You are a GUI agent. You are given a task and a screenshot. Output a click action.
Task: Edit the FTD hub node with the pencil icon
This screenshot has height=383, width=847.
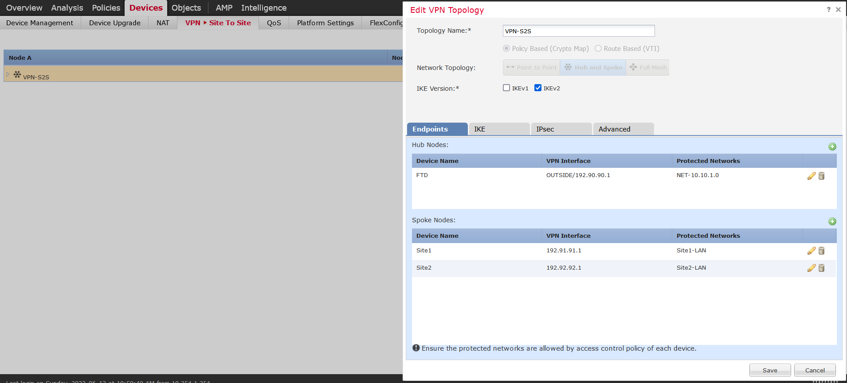coord(812,176)
